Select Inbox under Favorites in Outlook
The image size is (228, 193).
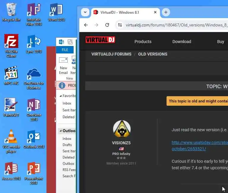(67, 103)
